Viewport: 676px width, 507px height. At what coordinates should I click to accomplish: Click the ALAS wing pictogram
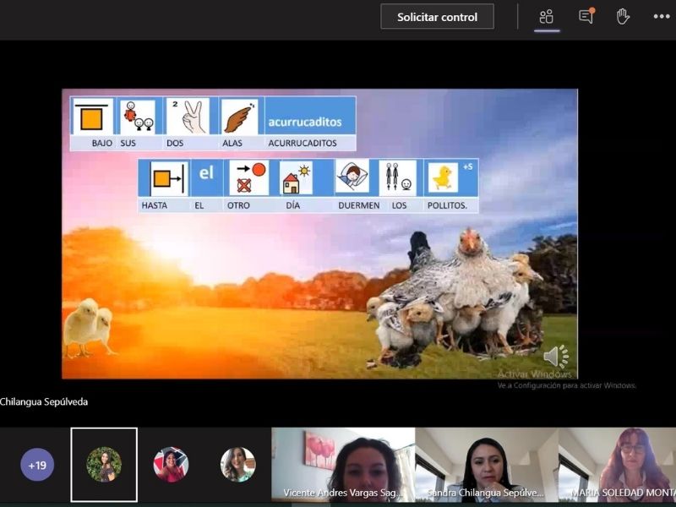pos(240,117)
